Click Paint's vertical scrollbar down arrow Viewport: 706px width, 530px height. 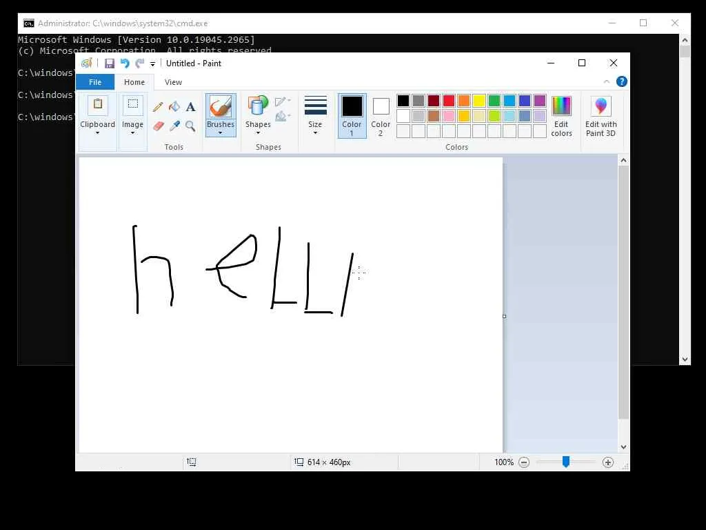coord(623,447)
